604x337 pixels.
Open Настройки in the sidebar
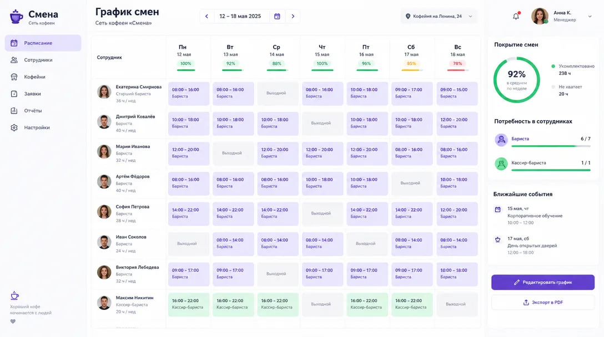(x=43, y=127)
